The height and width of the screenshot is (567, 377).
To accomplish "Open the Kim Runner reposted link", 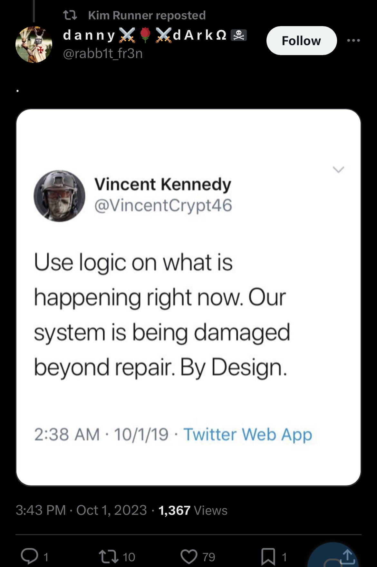I will (x=147, y=15).
